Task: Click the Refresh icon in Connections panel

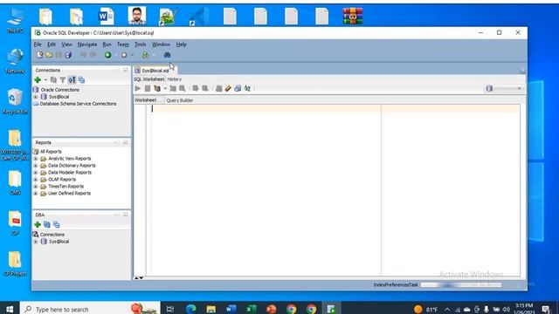Action: coord(53,79)
